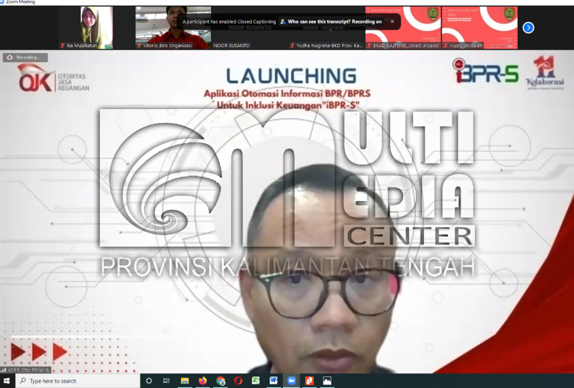This screenshot has width=574, height=388.
Task: Open the Photos app on the taskbar
Action: [x=327, y=380]
